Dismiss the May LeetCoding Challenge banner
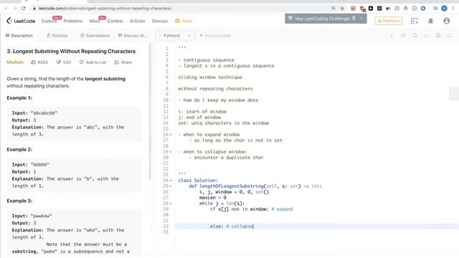This screenshot has height=258, width=459. (x=361, y=19)
